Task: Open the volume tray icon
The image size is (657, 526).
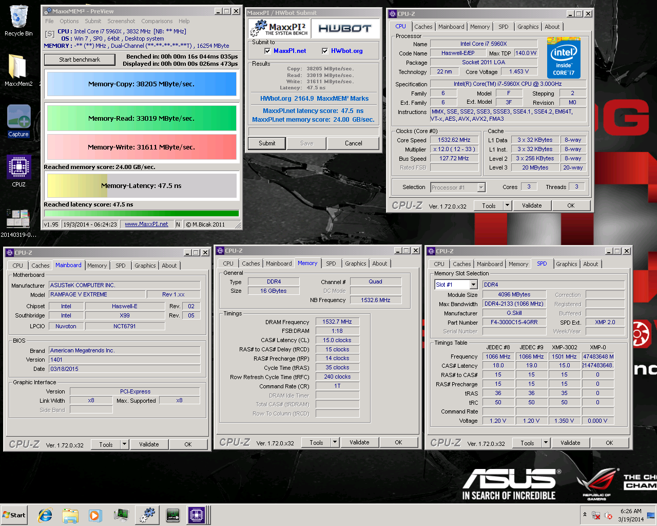Action: coord(608,515)
